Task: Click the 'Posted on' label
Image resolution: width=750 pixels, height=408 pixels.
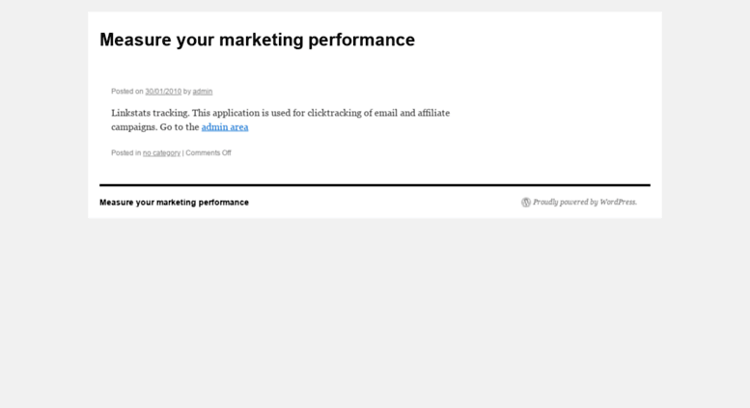Action: (127, 92)
